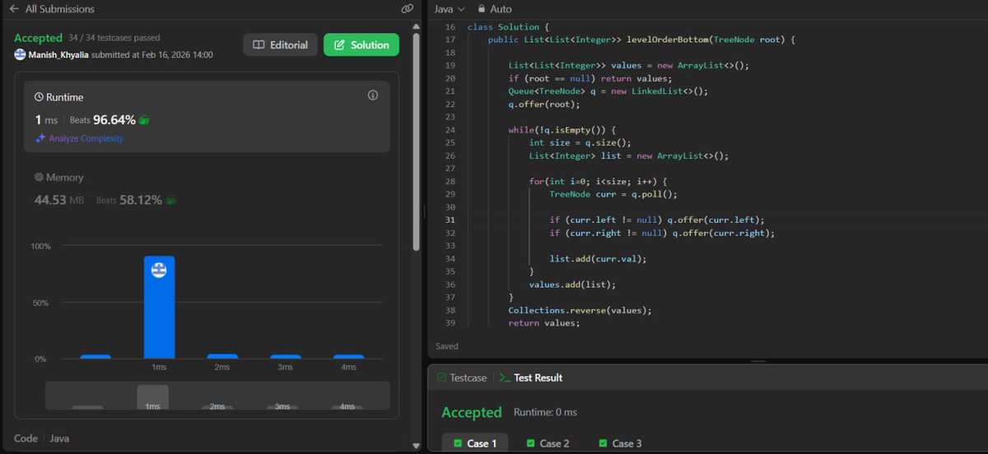Click the Auto label in editor toolbar

click(501, 9)
